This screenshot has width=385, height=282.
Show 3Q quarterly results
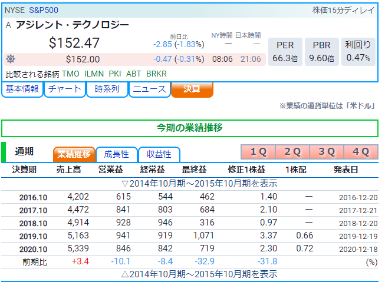click(326, 152)
